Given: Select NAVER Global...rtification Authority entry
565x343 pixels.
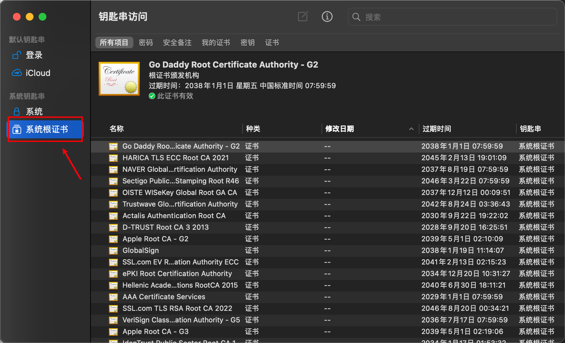Looking at the screenshot, I should point(180,169).
